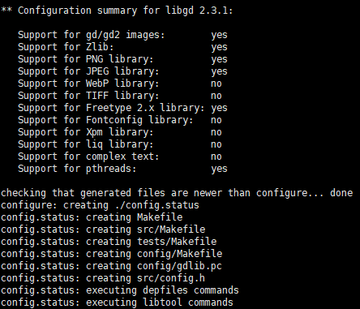Click the 'Support for TIFF library' line
360x309 pixels.
[x=88, y=96]
